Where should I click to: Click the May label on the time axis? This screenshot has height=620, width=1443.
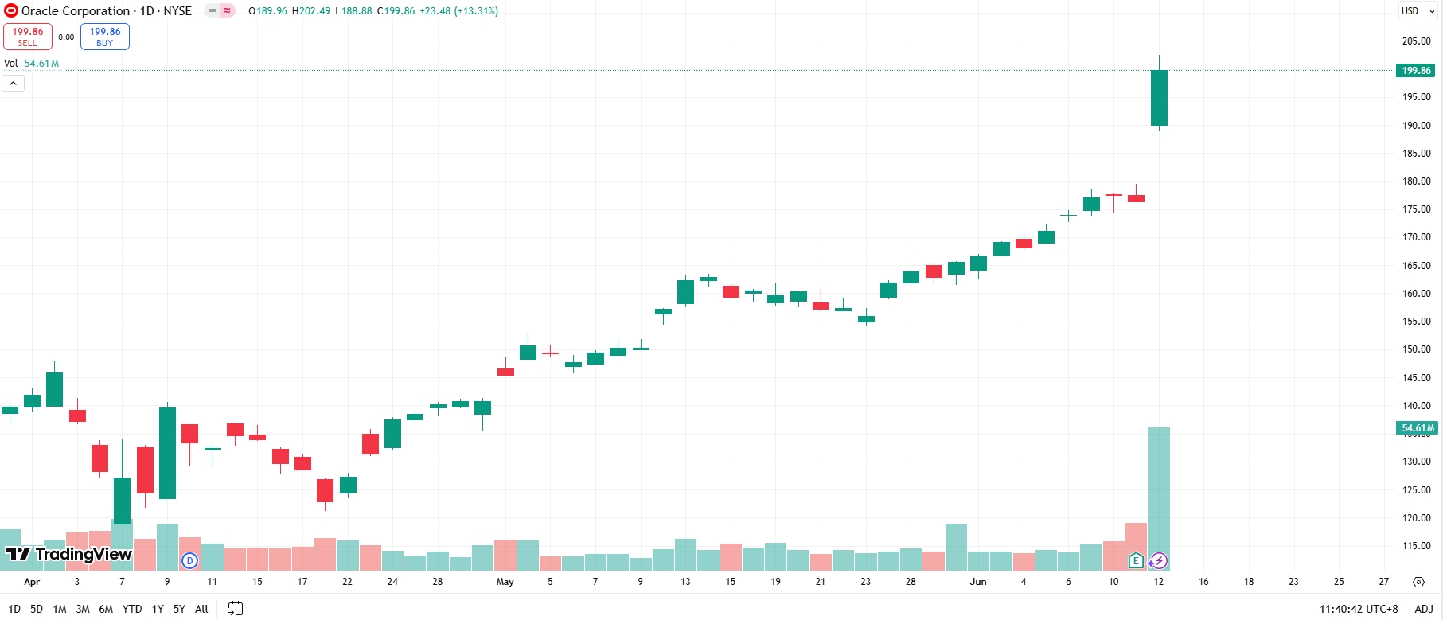pyautogui.click(x=505, y=582)
